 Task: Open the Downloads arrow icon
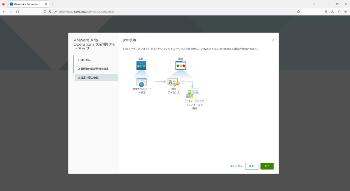click(332, 12)
